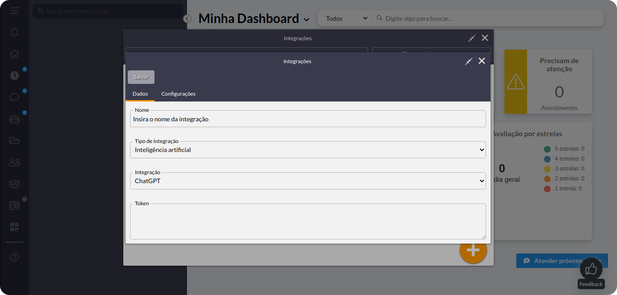617x295 pixels.
Task: Open the three-person group icon in sidebar
Action: 14,184
